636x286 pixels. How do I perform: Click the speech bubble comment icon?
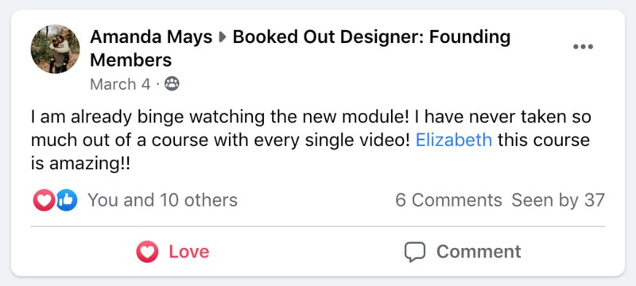point(415,252)
